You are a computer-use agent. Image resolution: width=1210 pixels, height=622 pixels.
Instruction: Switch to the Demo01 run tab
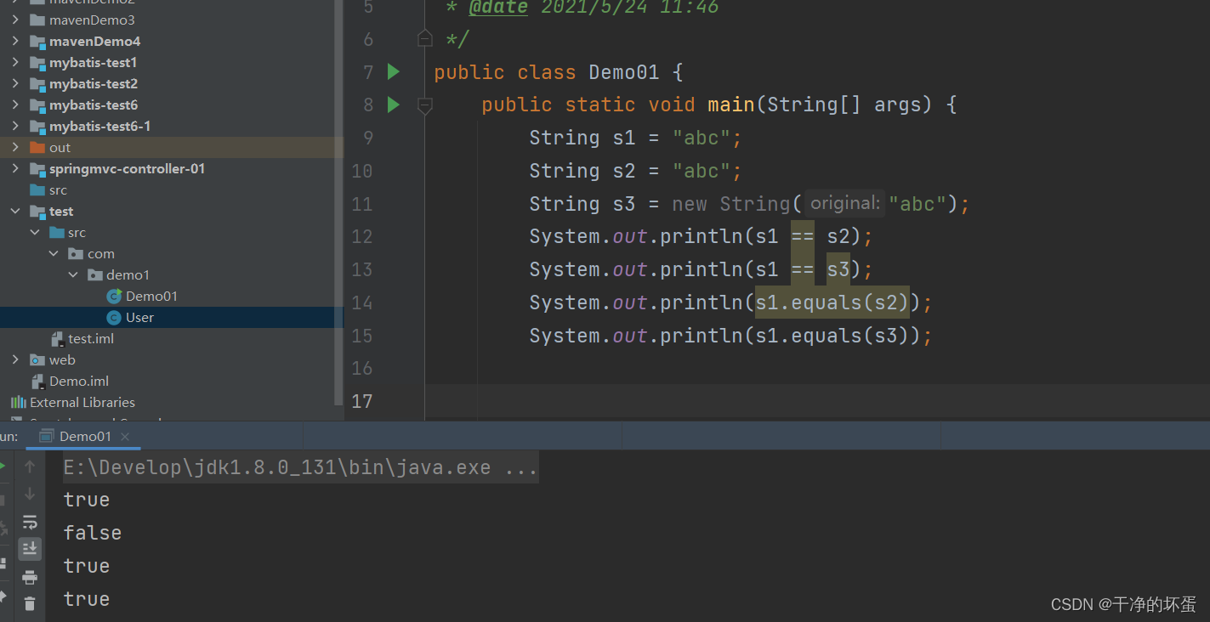(85, 437)
